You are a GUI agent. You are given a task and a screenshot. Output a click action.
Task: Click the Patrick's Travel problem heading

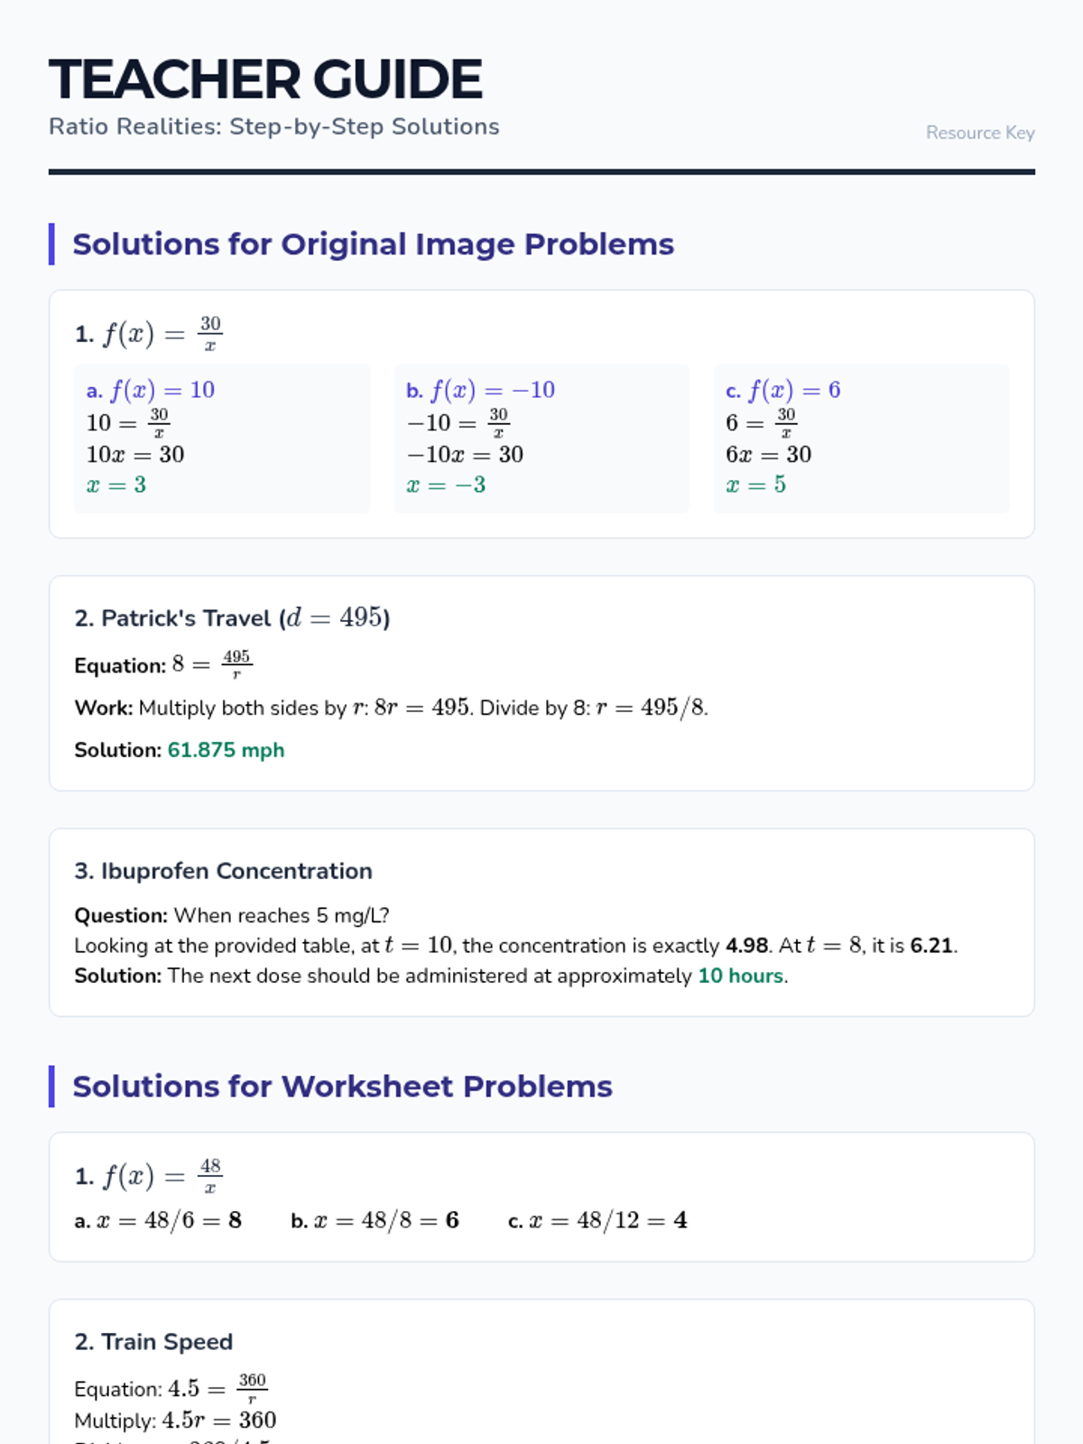pos(232,618)
